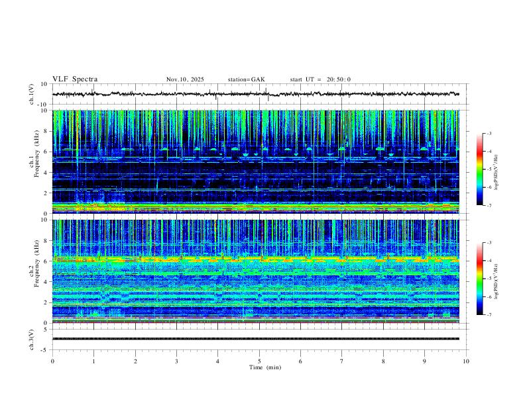Click the '6' kHz tick on ch.1 axis
This screenshot has width=525, height=405.
click(47, 152)
